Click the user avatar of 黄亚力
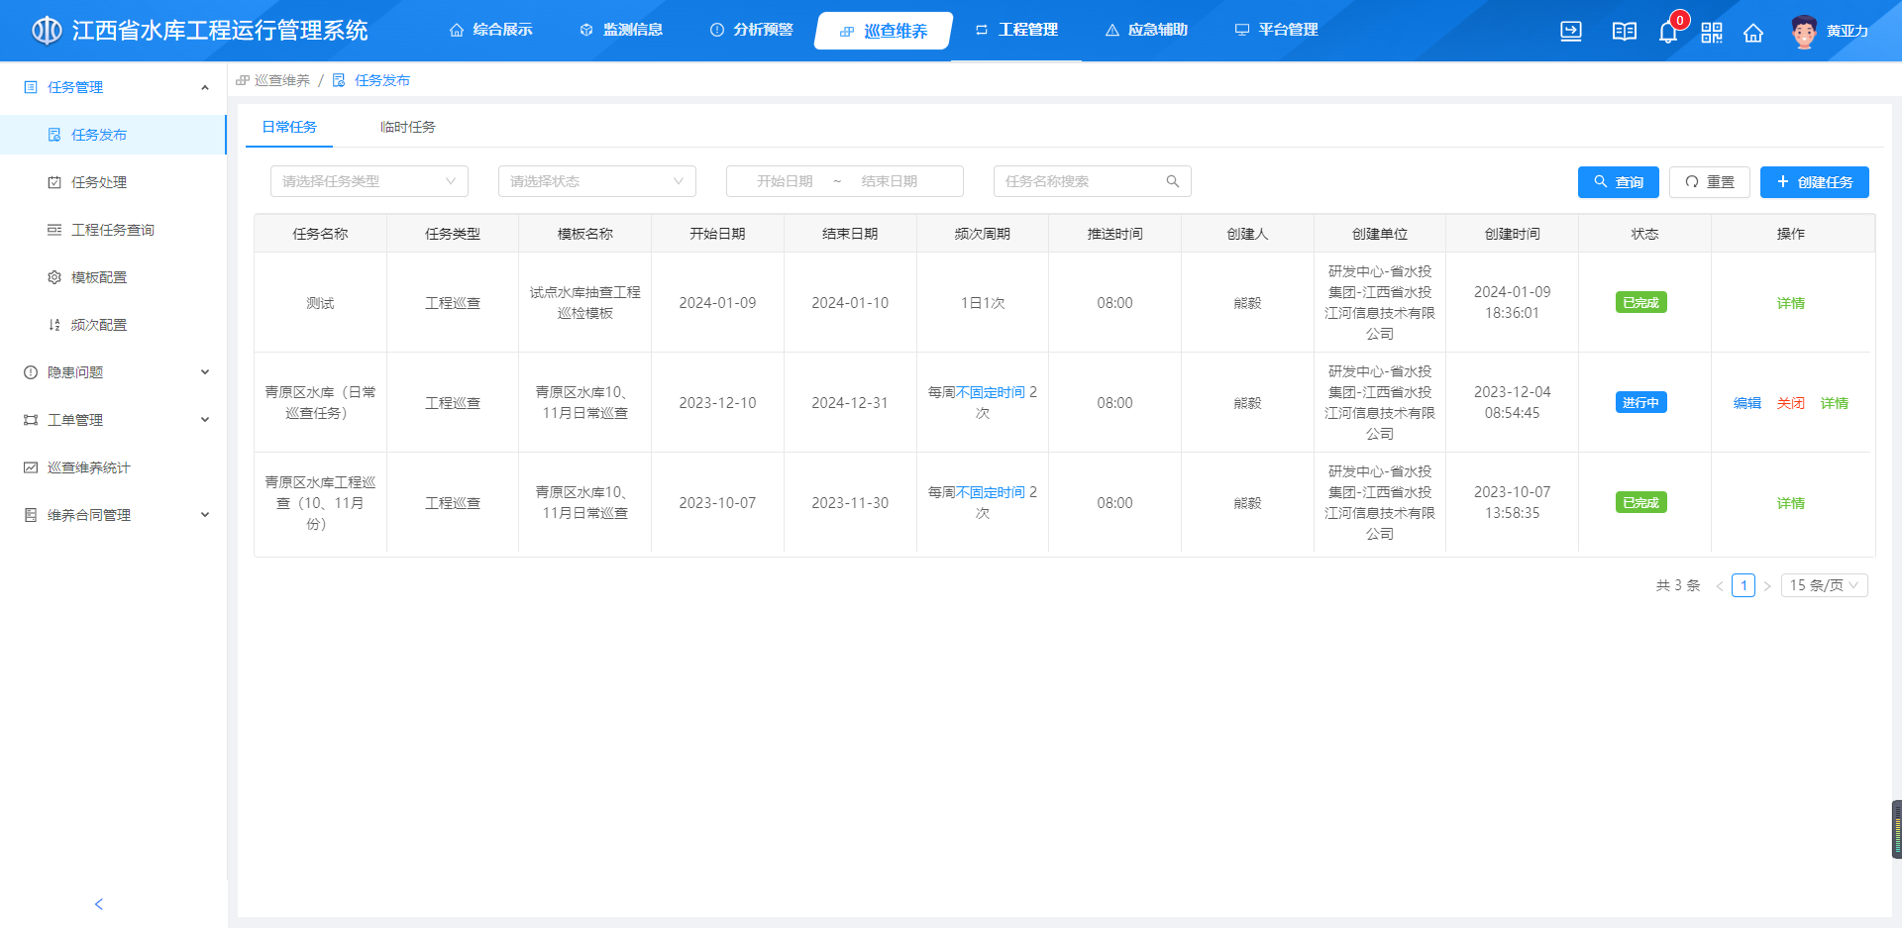 1804,32
